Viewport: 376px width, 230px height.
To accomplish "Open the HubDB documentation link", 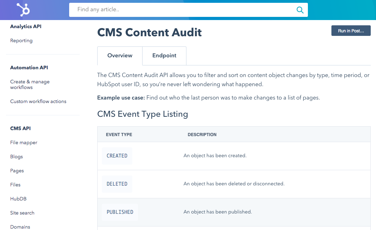I will coord(18,199).
